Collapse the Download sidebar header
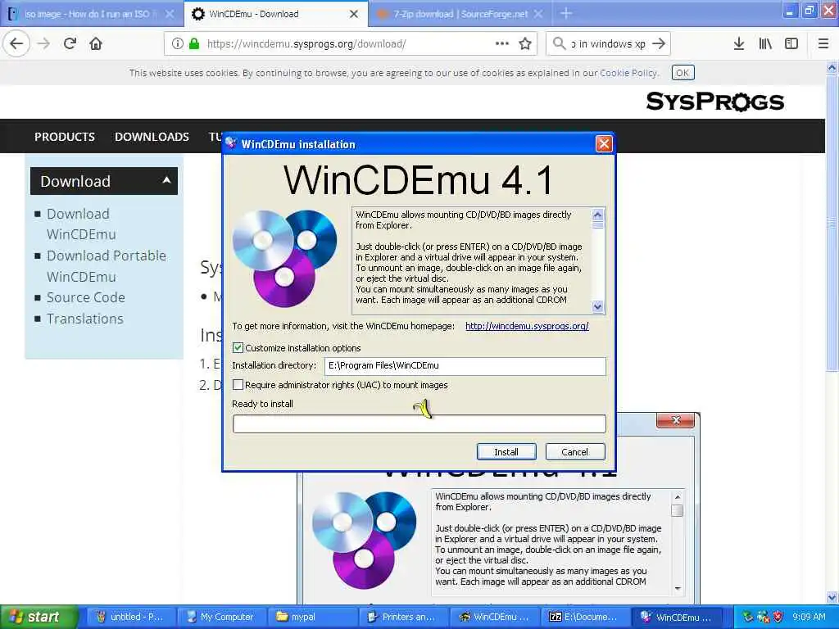 click(104, 181)
